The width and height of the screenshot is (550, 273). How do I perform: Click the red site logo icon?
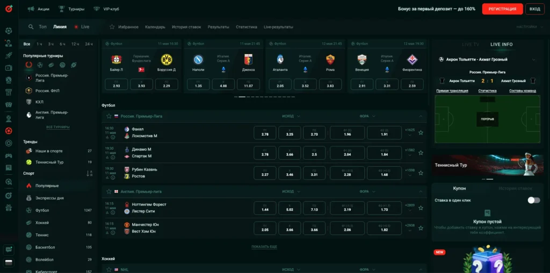click(9, 9)
